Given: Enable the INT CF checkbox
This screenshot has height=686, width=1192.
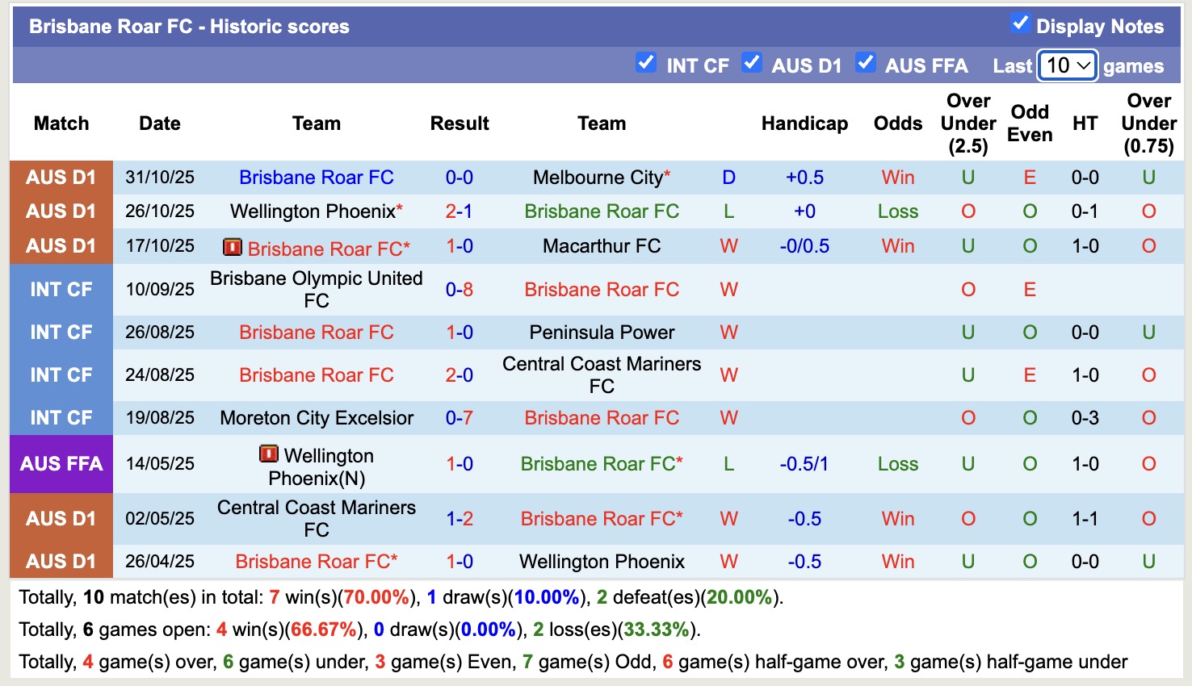Looking at the screenshot, I should pyautogui.click(x=646, y=63).
